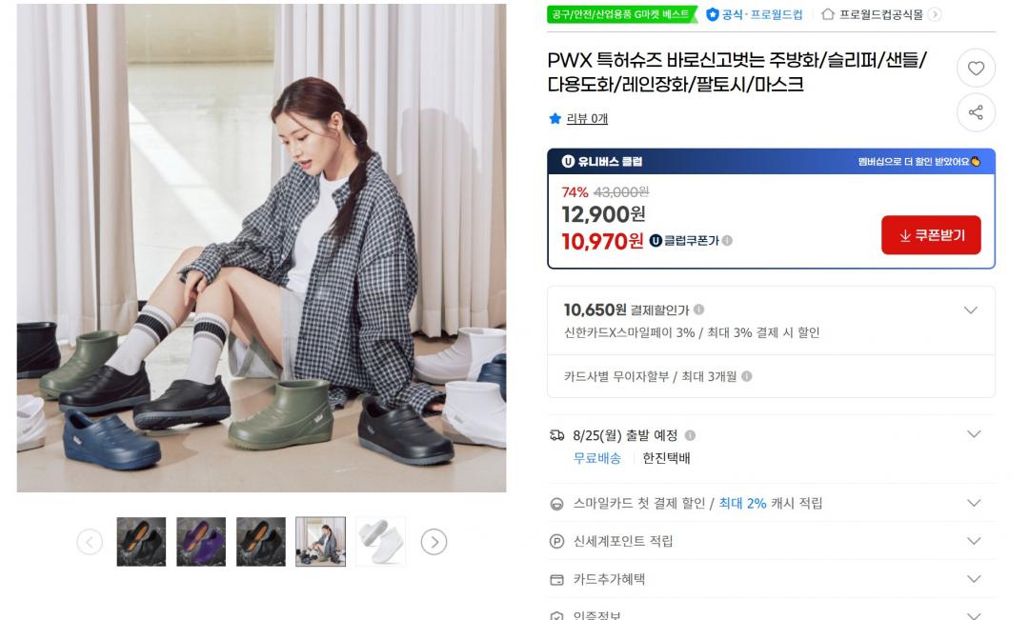The height and width of the screenshot is (620, 1029).
Task: Select the white boot thumbnail
Action: click(380, 542)
